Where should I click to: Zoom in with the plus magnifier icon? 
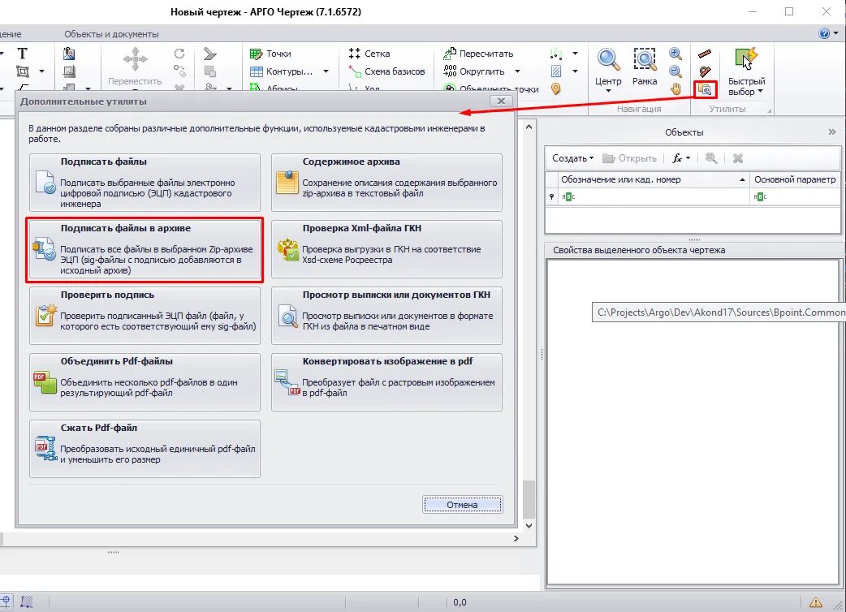[675, 54]
